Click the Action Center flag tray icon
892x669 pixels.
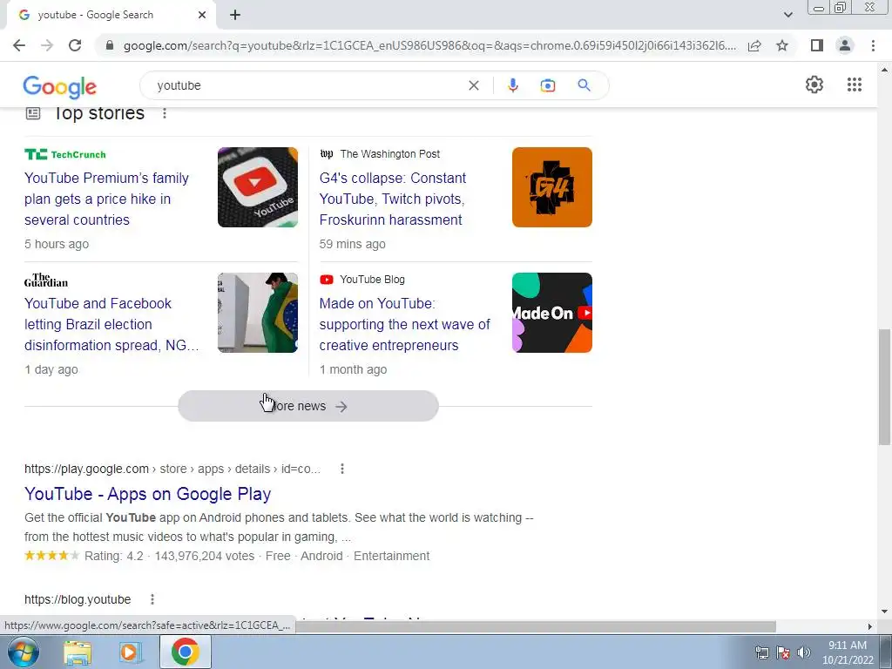point(783,652)
